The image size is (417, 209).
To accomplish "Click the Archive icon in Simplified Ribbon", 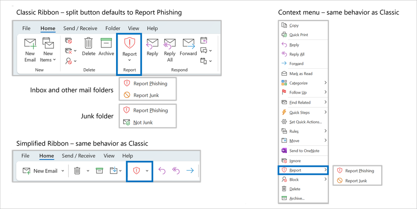I will (99, 171).
